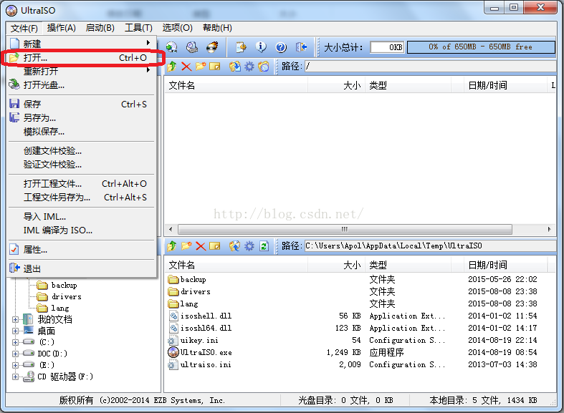Select the lang folder in the tree
The image size is (564, 413).
tap(53, 308)
